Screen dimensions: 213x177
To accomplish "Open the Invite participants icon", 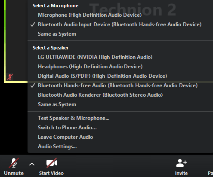I will [181, 163].
